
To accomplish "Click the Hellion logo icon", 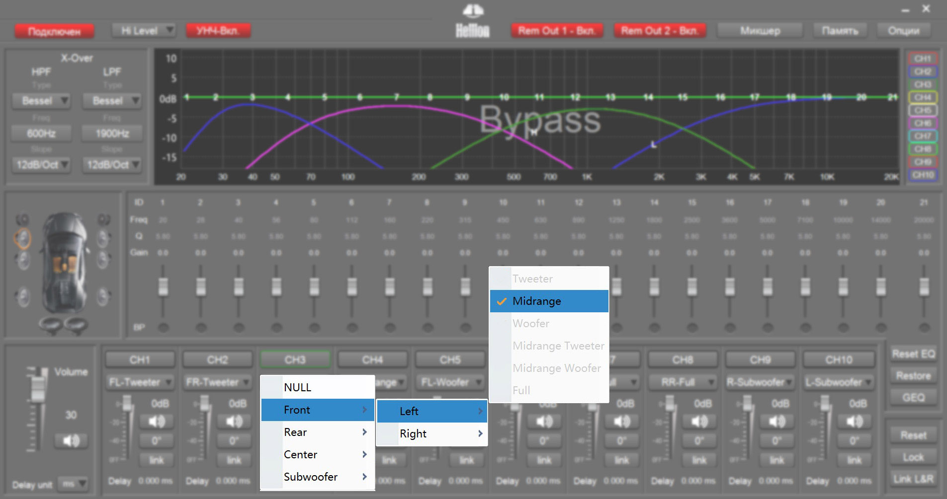I will [473, 21].
